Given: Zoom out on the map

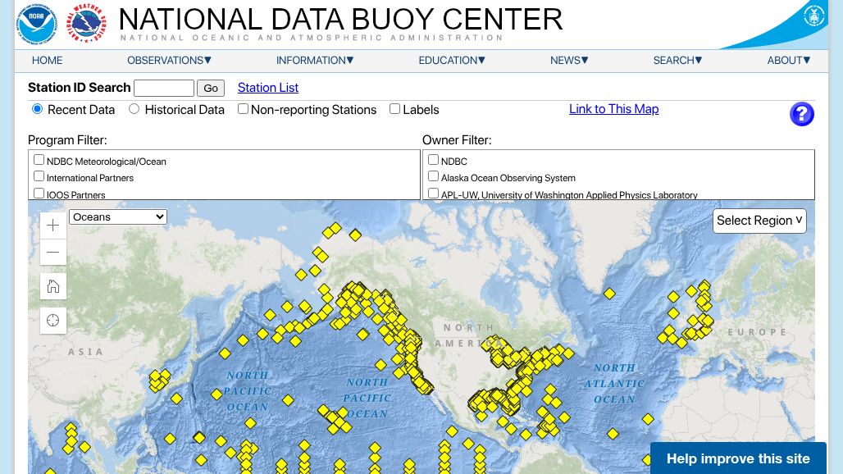Looking at the screenshot, I should 53,252.
